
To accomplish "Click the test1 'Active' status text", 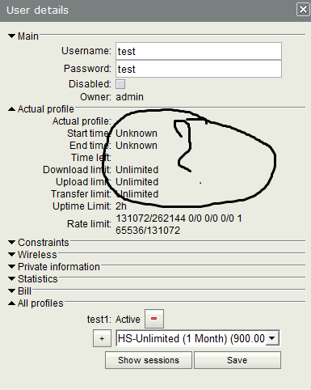I will [x=128, y=320].
